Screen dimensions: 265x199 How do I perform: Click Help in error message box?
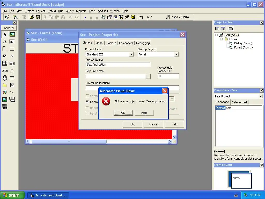click(x=144, y=113)
